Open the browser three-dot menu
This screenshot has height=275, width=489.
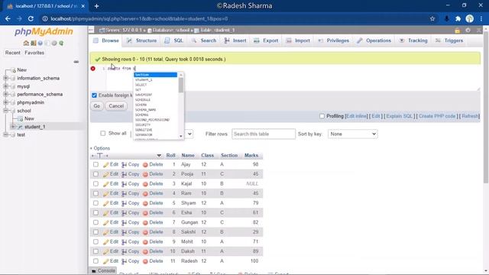[x=481, y=18]
